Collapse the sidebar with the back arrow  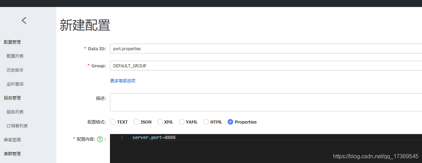coord(24,21)
